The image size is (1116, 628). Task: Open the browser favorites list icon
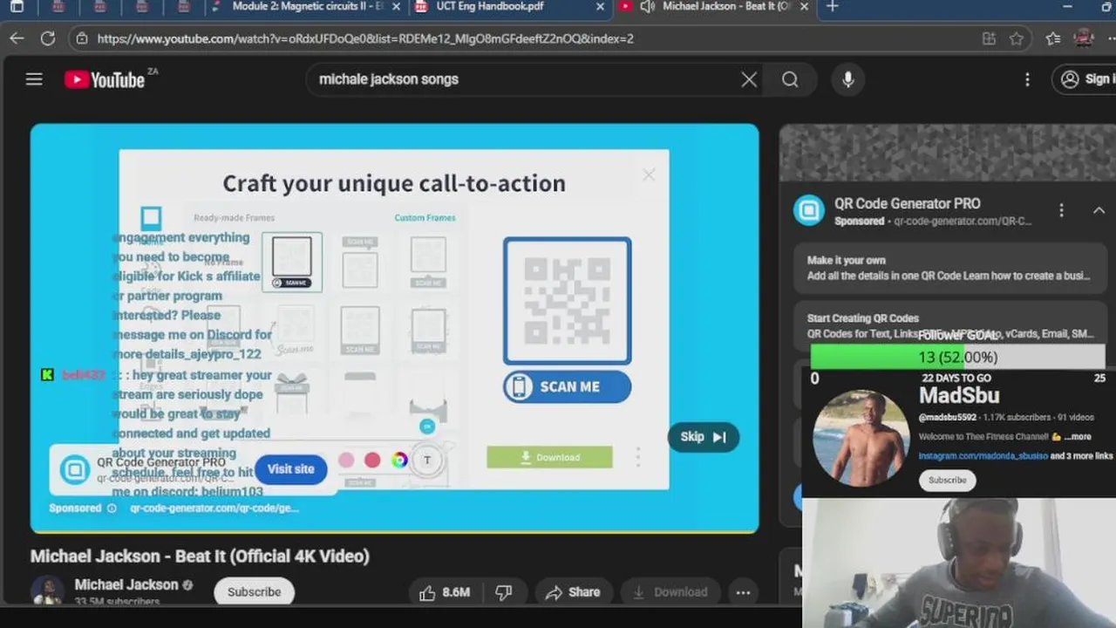(1053, 38)
